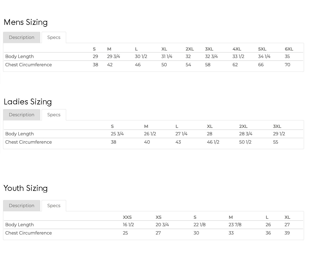Select the Mens Sizing Specs tab

pyautogui.click(x=54, y=37)
